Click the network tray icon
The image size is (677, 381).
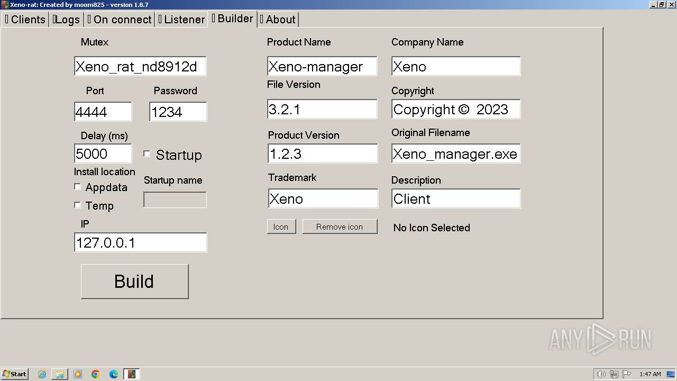tap(614, 374)
